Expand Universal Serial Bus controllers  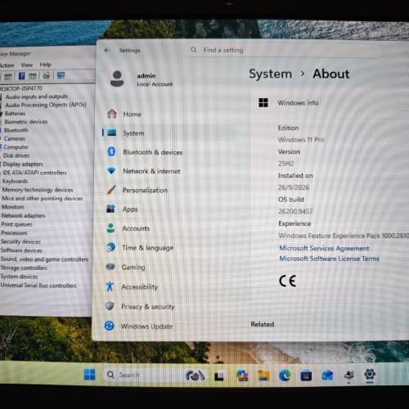[x=38, y=285]
